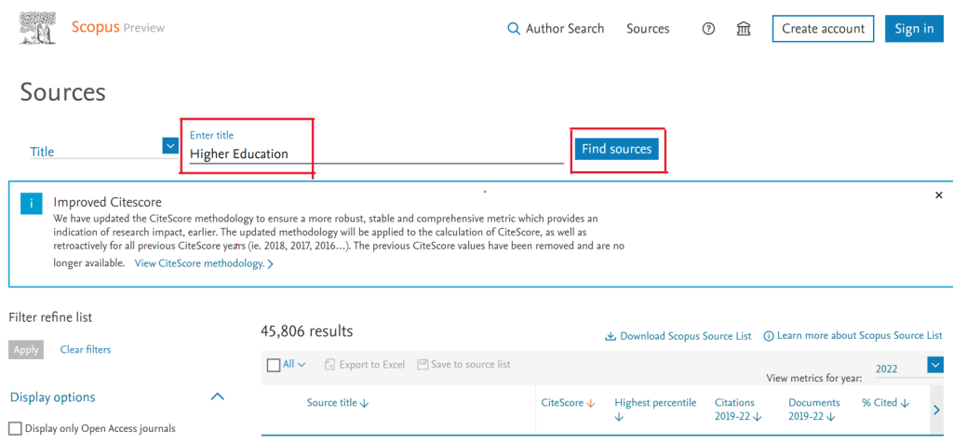
Task: Open the Title search type dropdown arrow
Action: (x=170, y=146)
